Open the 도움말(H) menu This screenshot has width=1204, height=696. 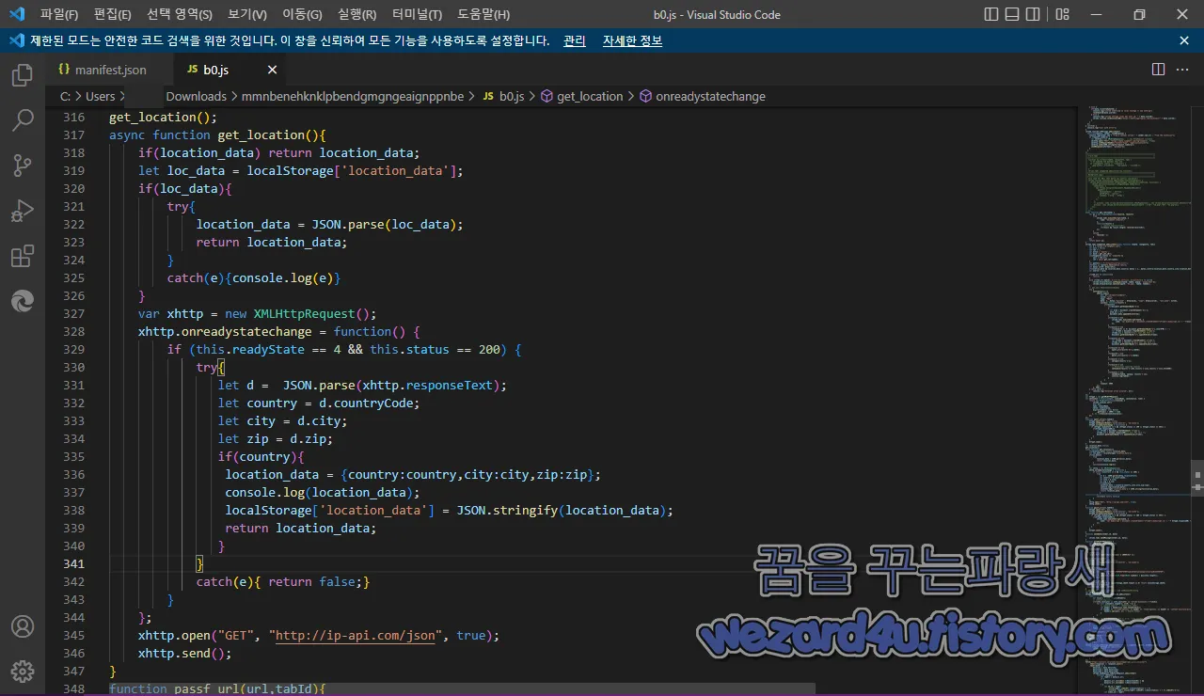(x=483, y=14)
